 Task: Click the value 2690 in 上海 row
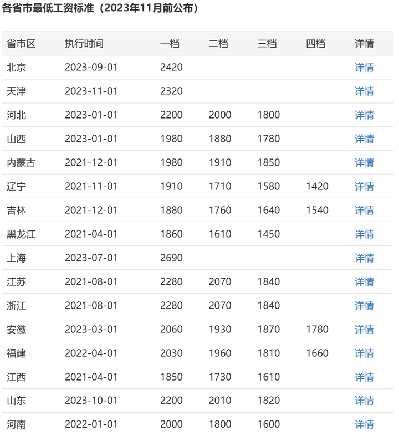[171, 258]
